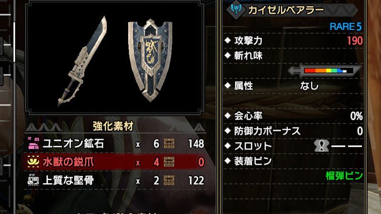Click the shield preview image
381x214 pixels.
[150, 60]
